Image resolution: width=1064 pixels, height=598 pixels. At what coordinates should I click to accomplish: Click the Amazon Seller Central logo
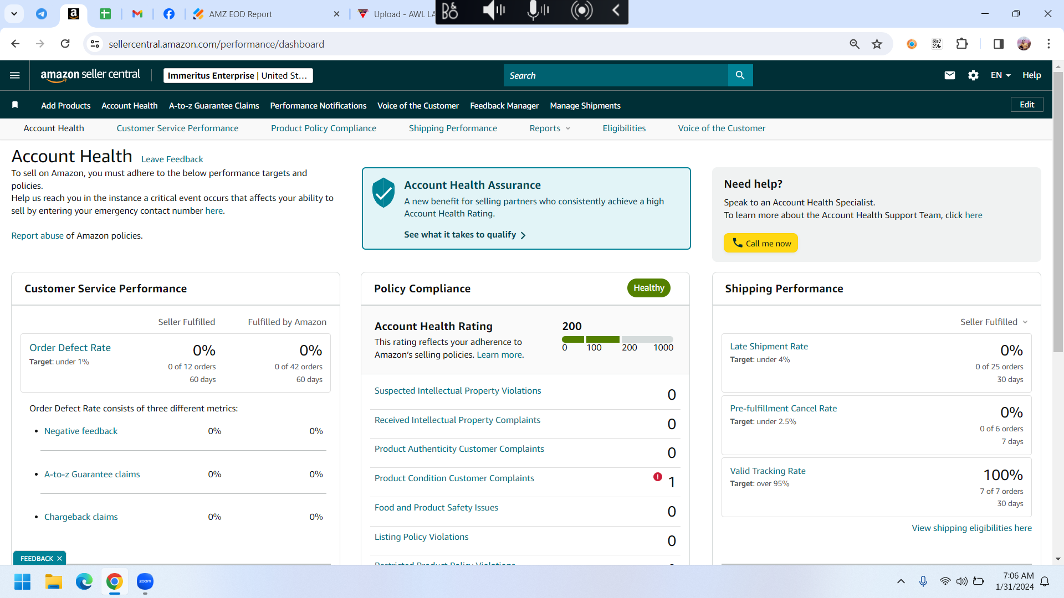90,75
